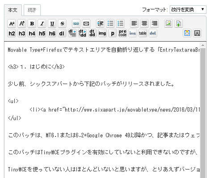Center-align text icon
The height and width of the screenshot is (178, 210).
(x=144, y=23)
